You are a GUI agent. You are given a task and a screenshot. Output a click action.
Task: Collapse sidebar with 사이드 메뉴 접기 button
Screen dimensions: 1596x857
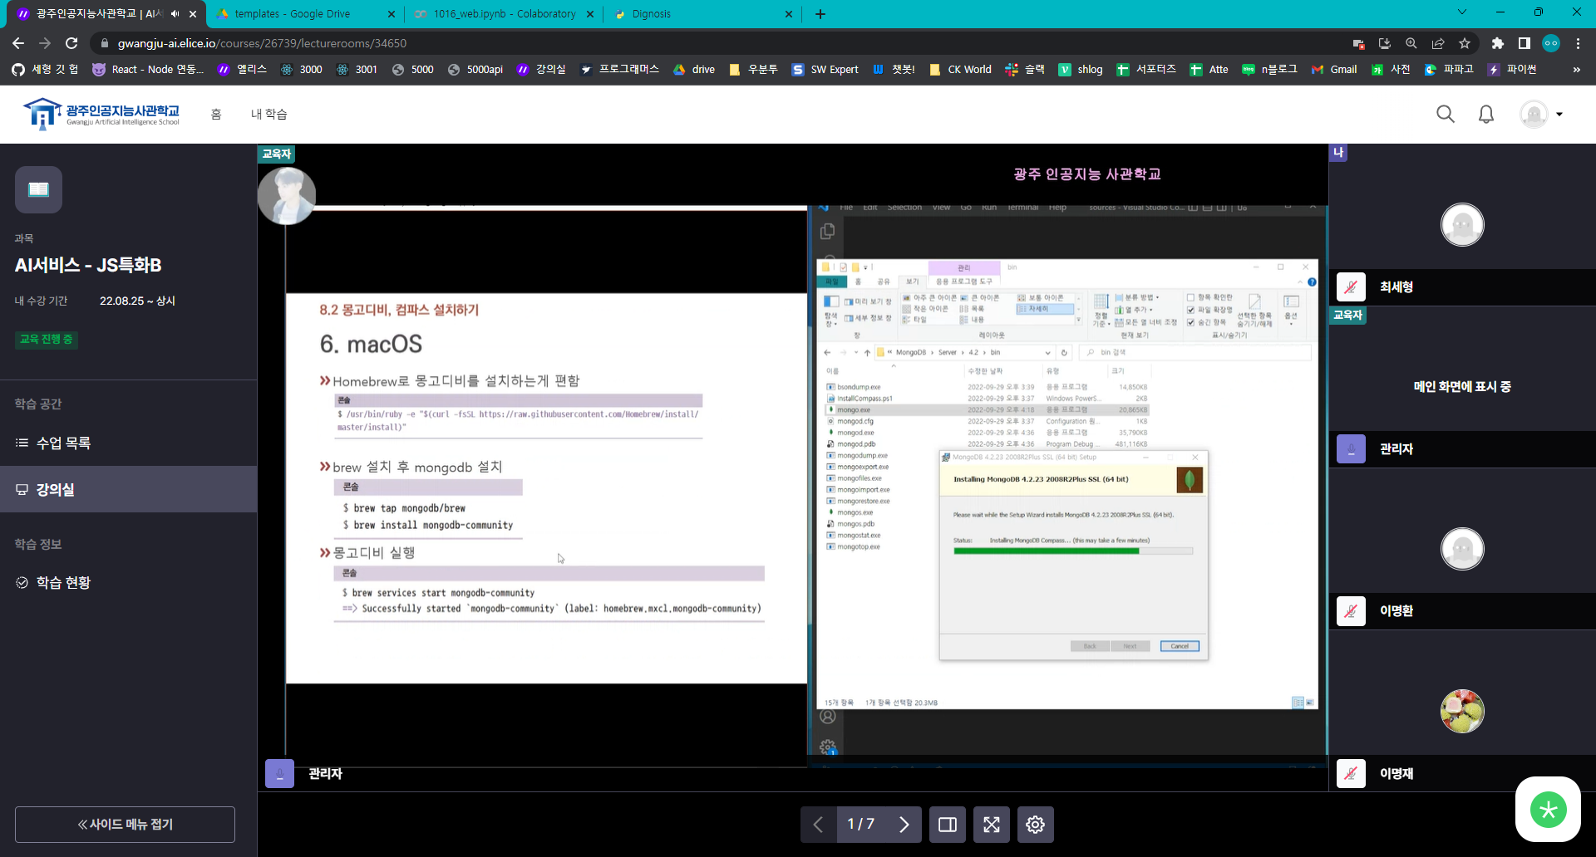tap(125, 825)
